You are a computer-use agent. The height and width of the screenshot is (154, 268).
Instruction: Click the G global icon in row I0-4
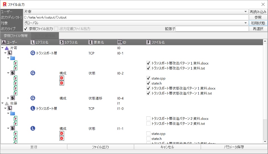click(x=33, y=98)
